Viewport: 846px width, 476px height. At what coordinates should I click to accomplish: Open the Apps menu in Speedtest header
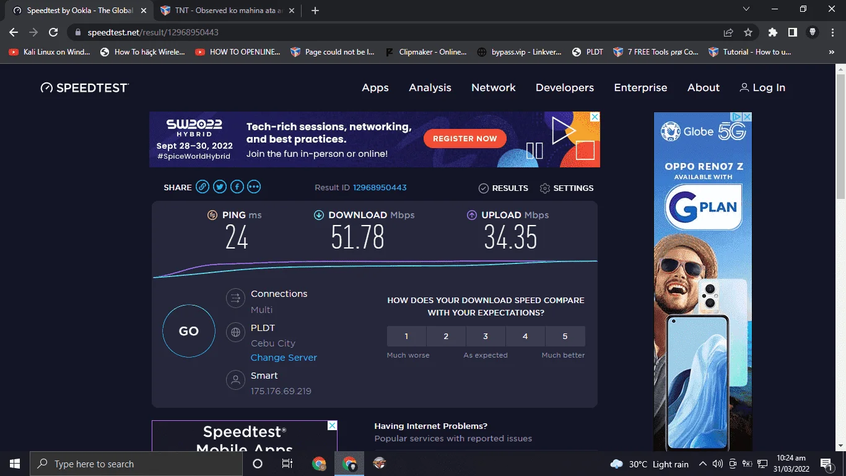click(375, 87)
